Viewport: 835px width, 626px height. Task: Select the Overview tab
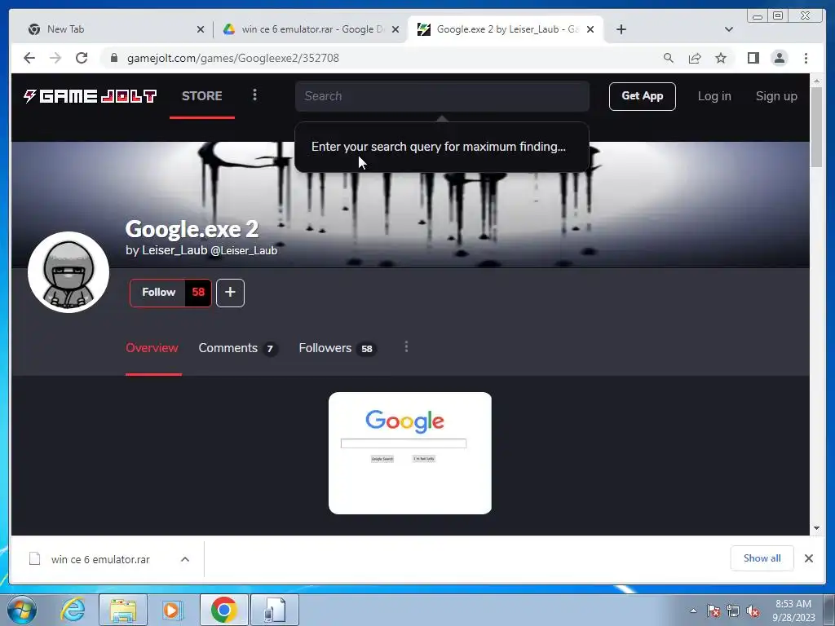[x=152, y=348]
